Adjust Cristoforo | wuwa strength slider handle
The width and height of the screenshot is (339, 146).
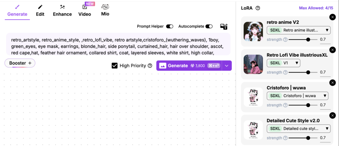308,105
